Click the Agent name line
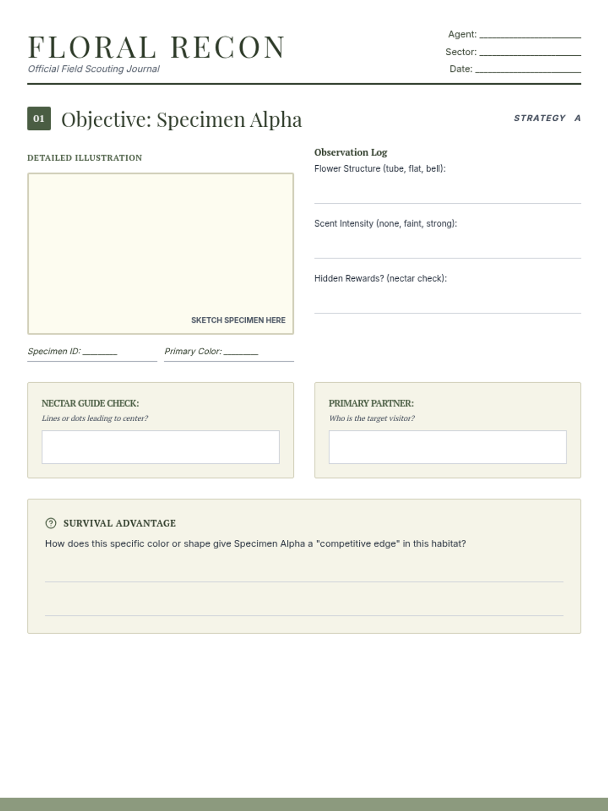This screenshot has width=608, height=811. 529,34
